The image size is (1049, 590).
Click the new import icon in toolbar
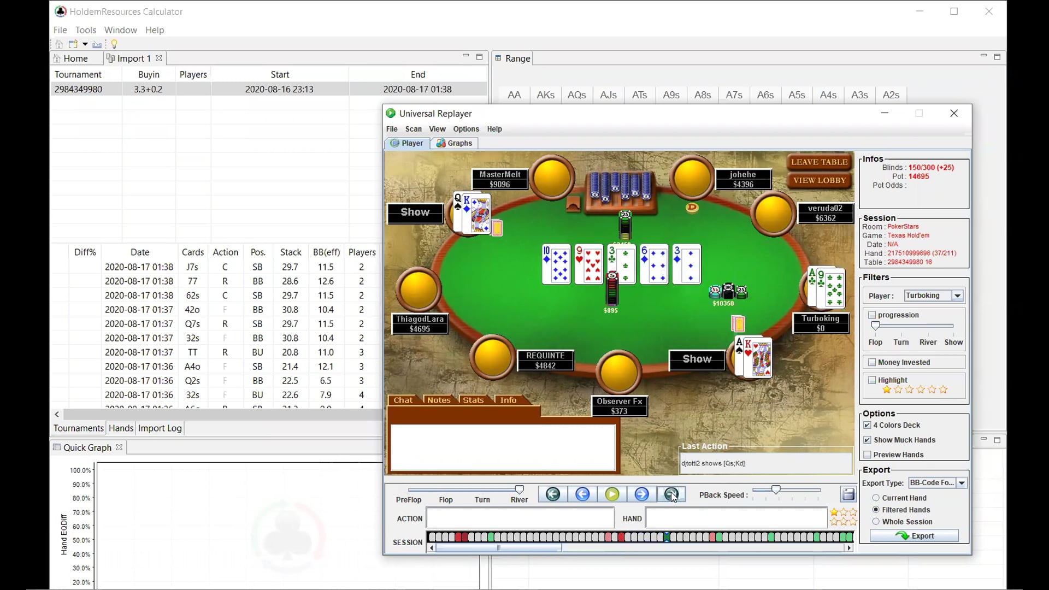tap(73, 44)
